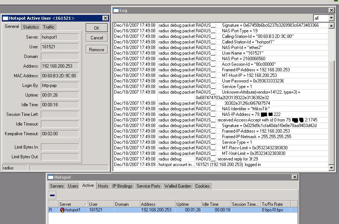This screenshot has height=224, width=339.
Task: Select the log entry 'NAS-Port-Type = 19'
Action: coord(221,31)
